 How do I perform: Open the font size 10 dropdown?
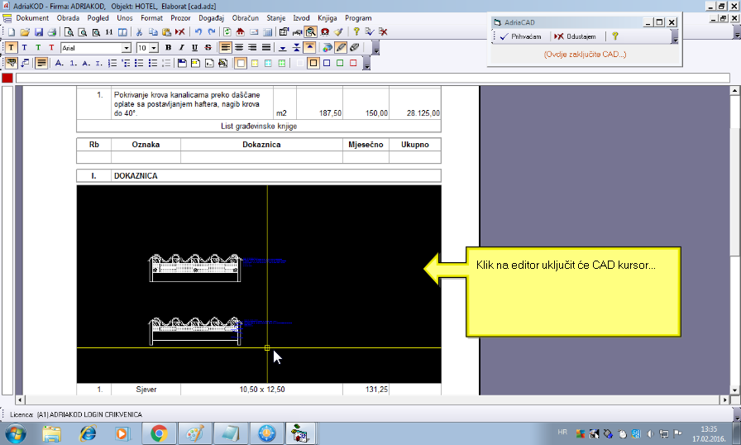pos(154,48)
